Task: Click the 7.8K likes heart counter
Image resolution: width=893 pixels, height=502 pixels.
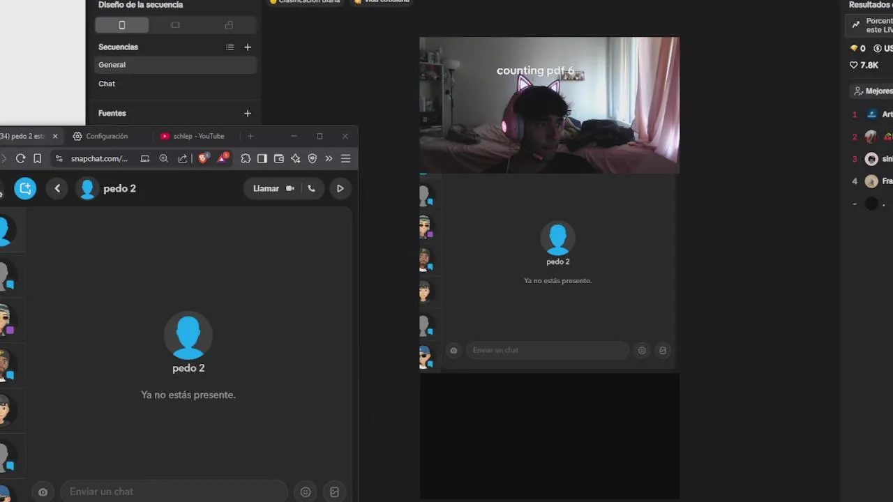Action: [864, 65]
